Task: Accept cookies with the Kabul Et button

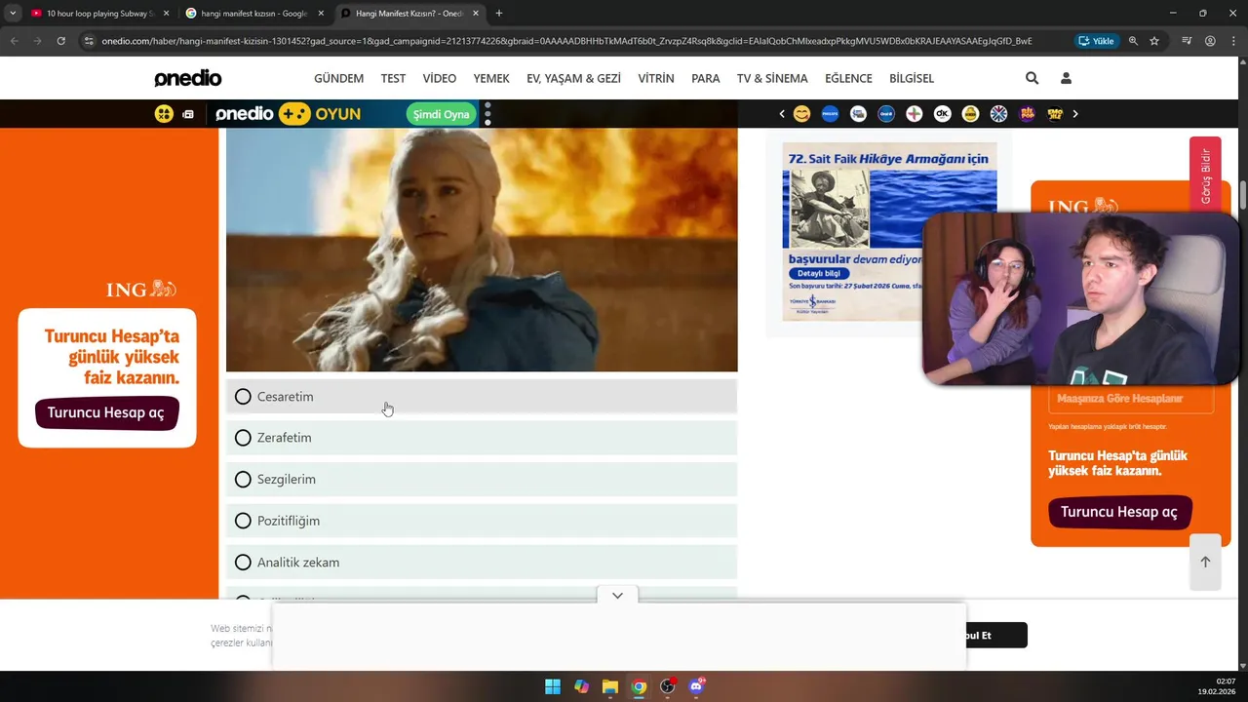Action: [994, 636]
